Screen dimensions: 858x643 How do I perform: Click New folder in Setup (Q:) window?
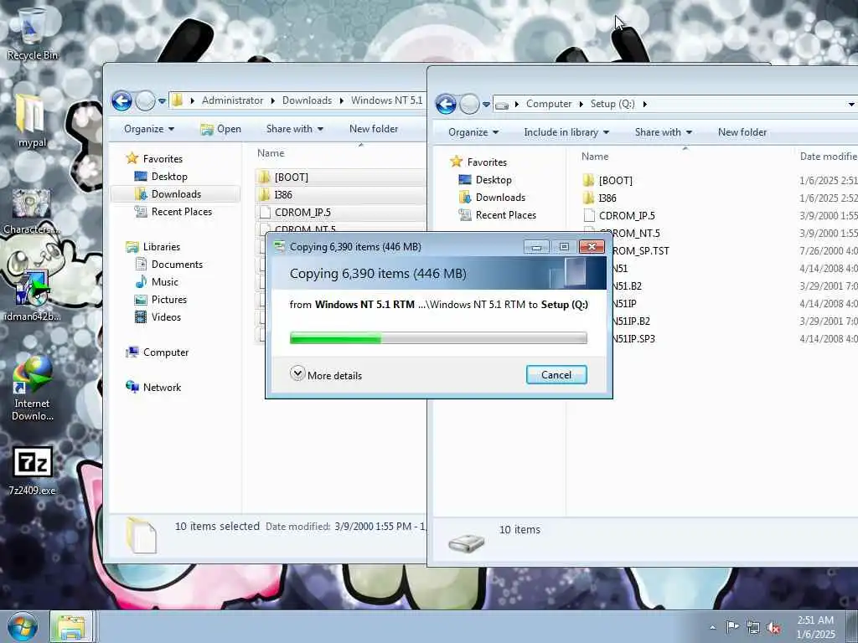pyautogui.click(x=742, y=132)
